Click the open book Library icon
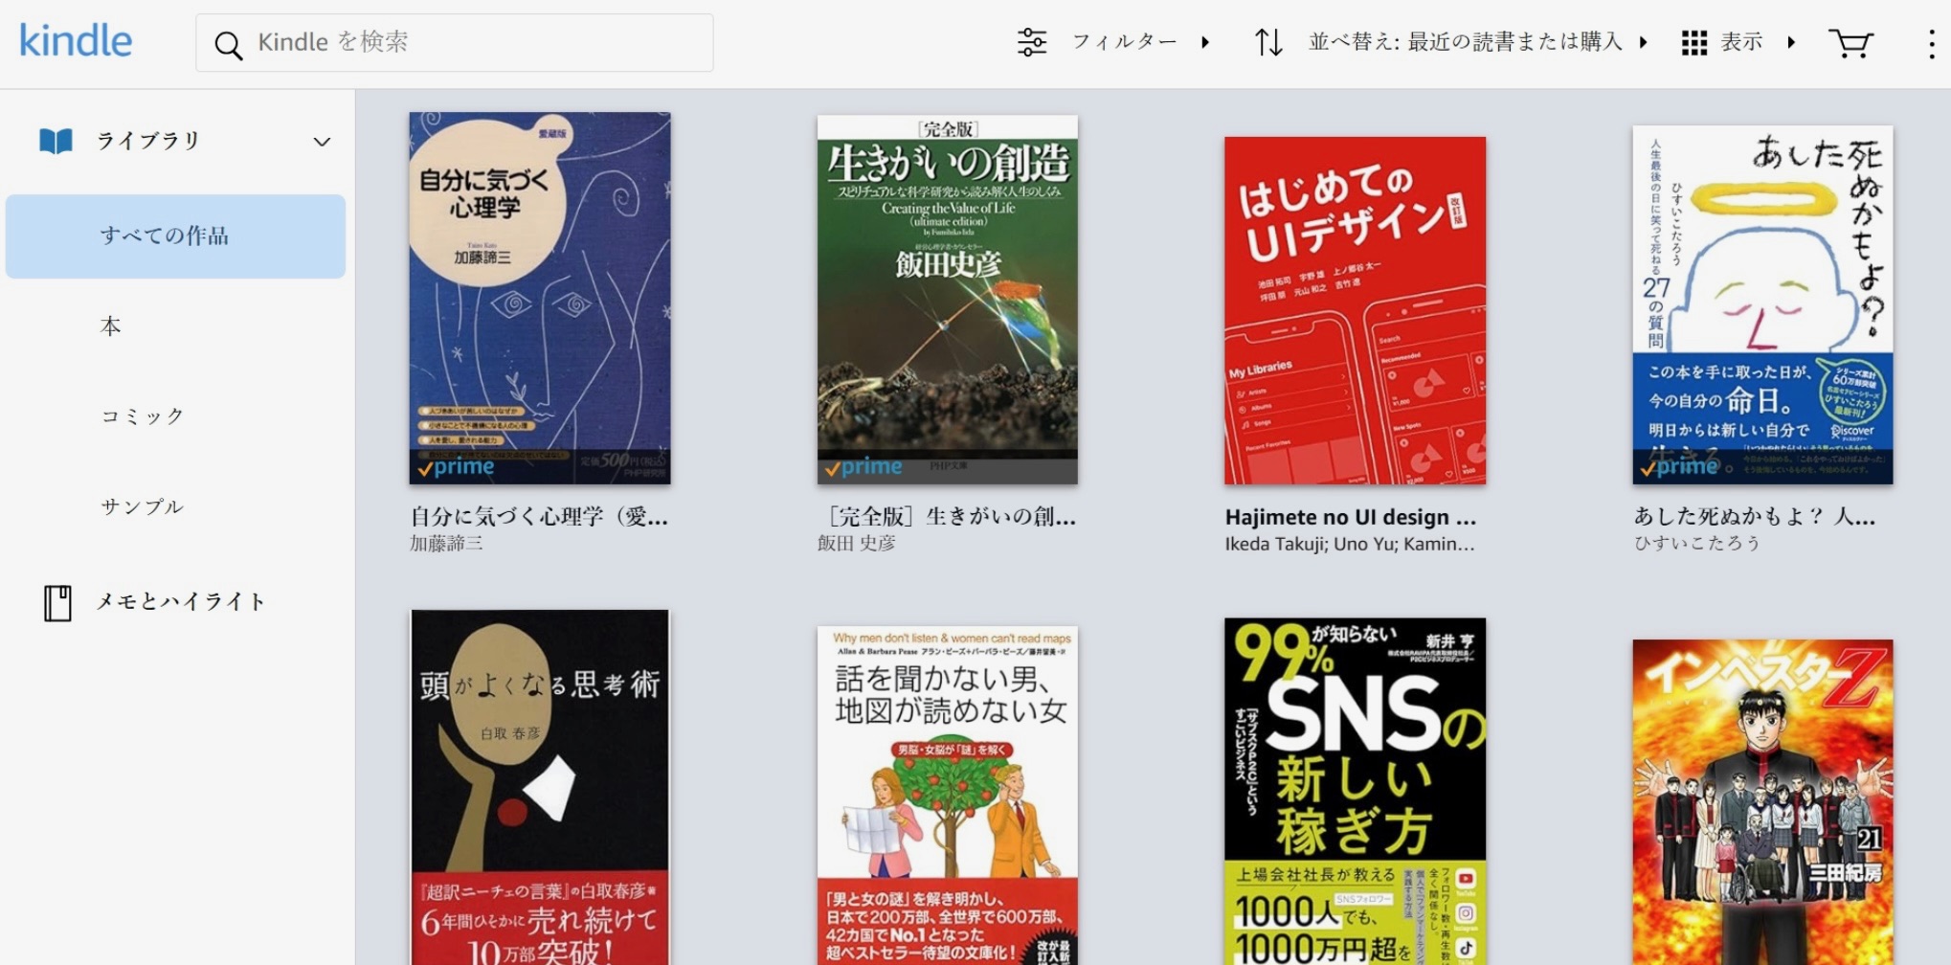The height and width of the screenshot is (965, 1951). coord(56,142)
